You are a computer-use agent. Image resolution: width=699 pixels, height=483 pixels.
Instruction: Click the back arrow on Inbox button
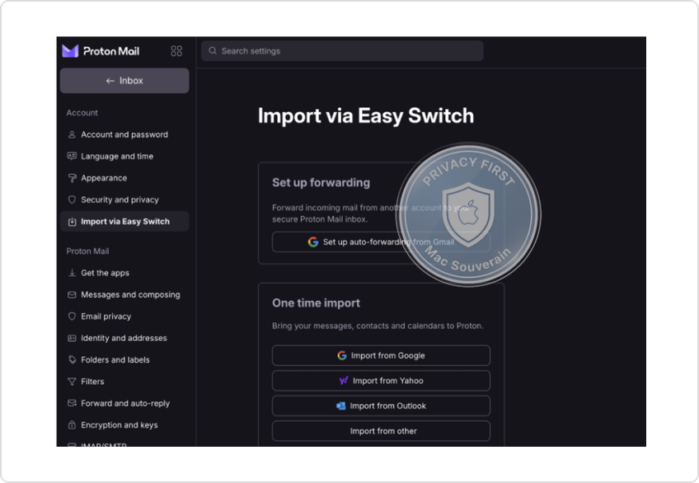(x=110, y=81)
